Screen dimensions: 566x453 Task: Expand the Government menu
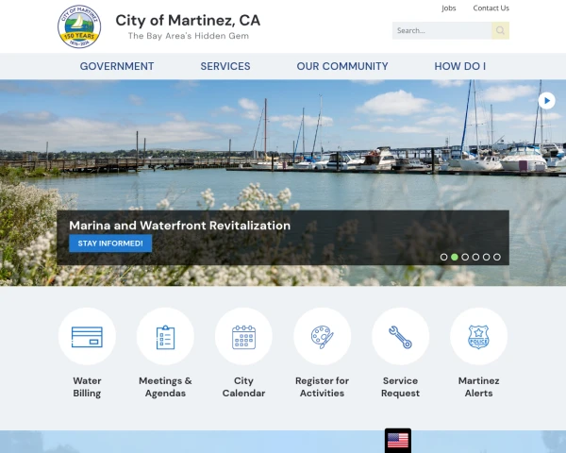coord(117,66)
